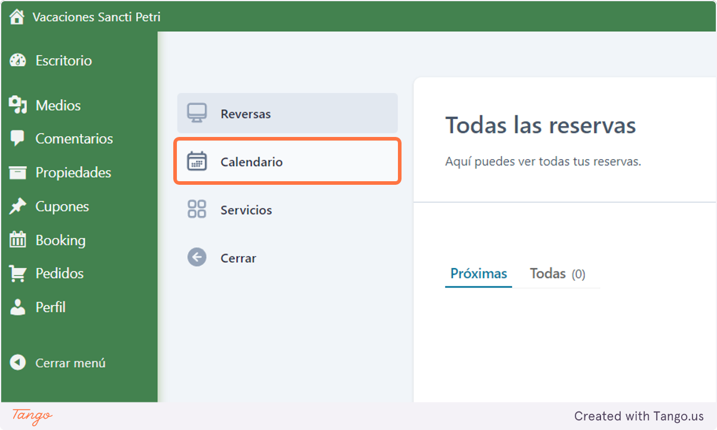Click the Pedidos shopping cart icon
The image size is (717, 430).
(x=18, y=273)
